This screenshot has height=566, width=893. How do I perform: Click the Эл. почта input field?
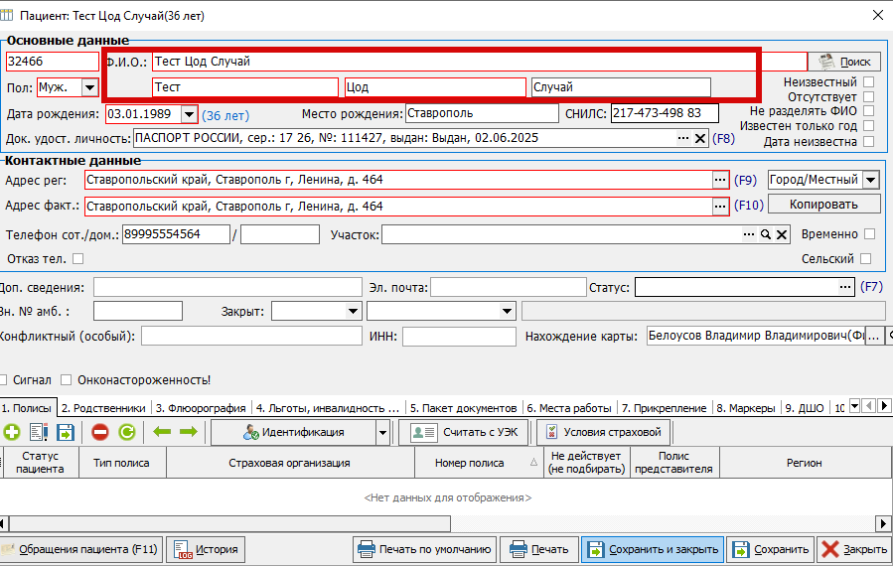click(x=508, y=287)
